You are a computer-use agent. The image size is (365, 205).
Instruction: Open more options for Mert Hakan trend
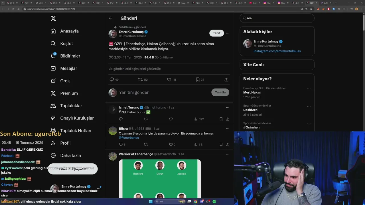309,89
